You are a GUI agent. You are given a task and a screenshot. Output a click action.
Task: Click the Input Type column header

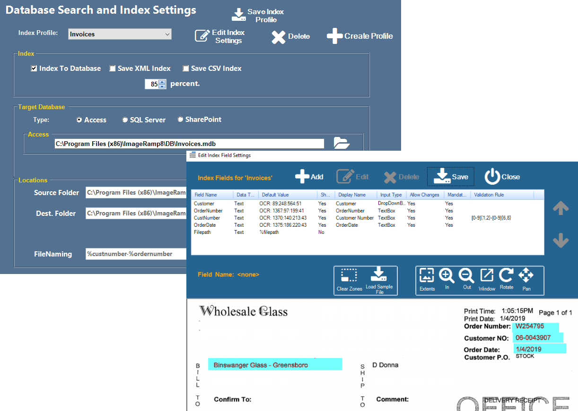[392, 195]
